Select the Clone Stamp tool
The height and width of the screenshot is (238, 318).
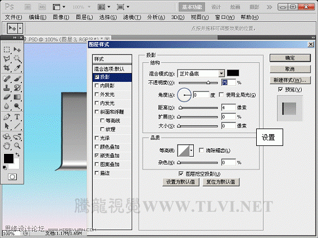7,88
